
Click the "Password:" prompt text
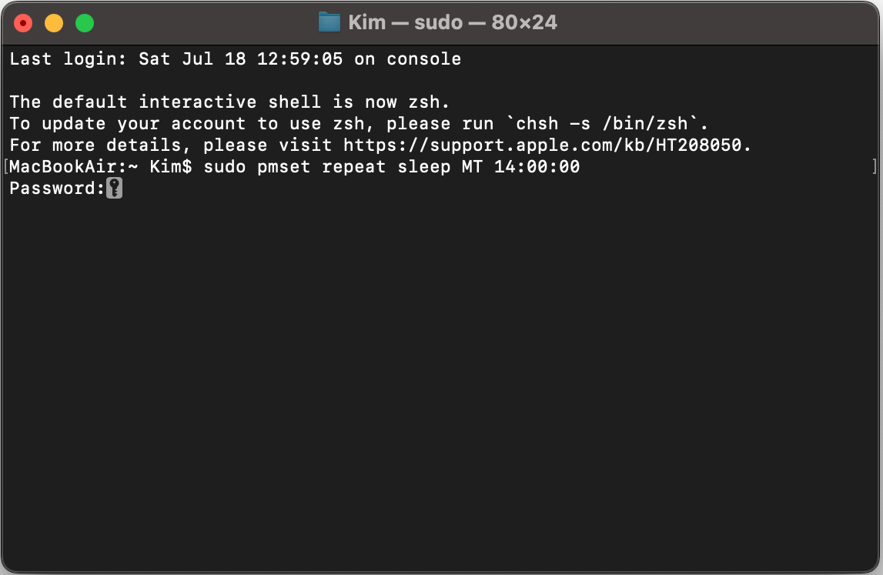58,188
